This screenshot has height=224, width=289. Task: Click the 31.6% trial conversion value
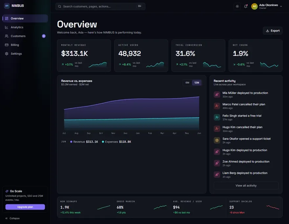(x=185, y=53)
